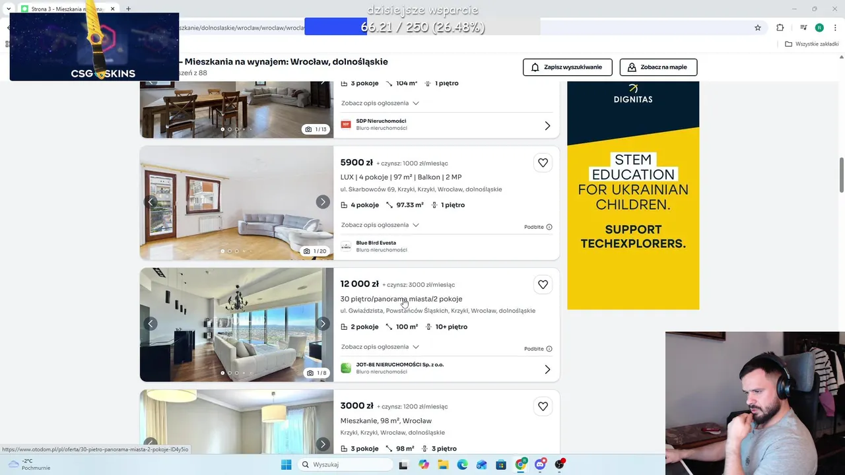Click the 12 000 zł price text
Viewport: 845px width, 475px height.
pos(360,284)
